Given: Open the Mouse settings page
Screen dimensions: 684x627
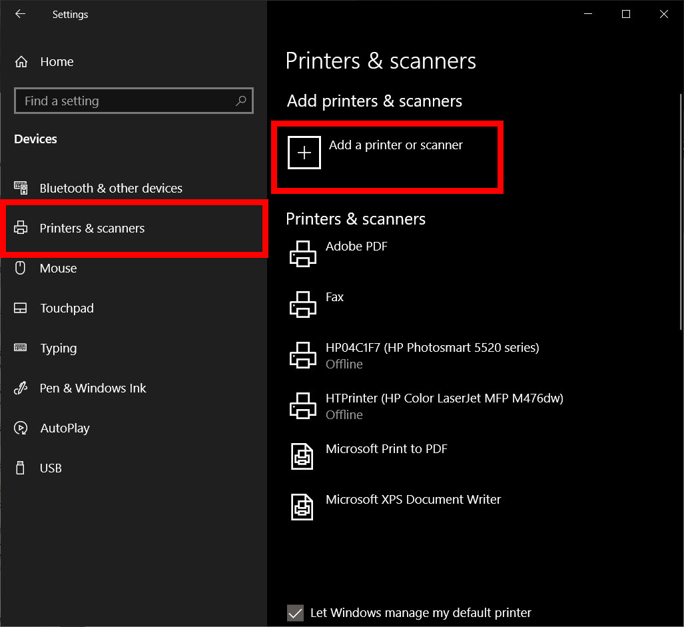Looking at the screenshot, I should click(x=58, y=269).
